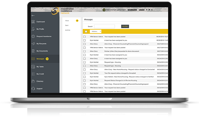Open My Requests menu item
Image resolution: width=199 pixels, height=118 pixels.
pos(41,44)
